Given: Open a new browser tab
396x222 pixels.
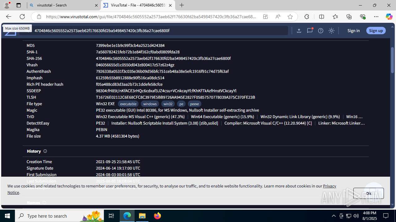Looking at the screenshot, I should (x=182, y=5).
